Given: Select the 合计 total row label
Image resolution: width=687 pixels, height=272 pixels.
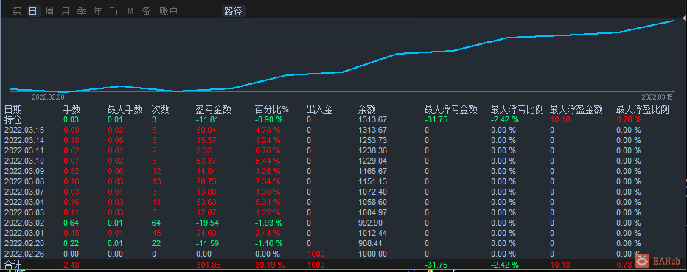Looking at the screenshot, I should tap(13, 265).
